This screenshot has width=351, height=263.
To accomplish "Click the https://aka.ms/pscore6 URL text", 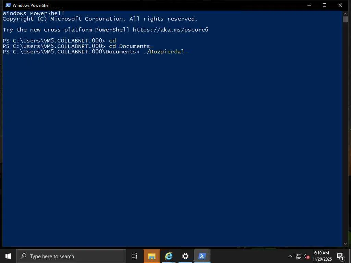I will [x=171, y=30].
